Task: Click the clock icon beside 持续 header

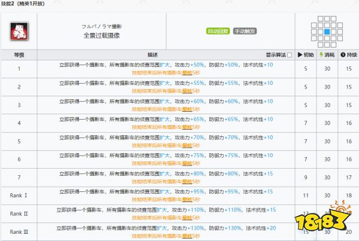Action: (x=343, y=54)
